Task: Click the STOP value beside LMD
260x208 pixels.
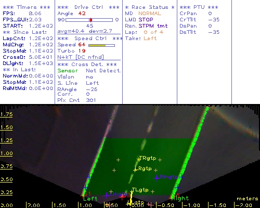Action: [x=146, y=20]
